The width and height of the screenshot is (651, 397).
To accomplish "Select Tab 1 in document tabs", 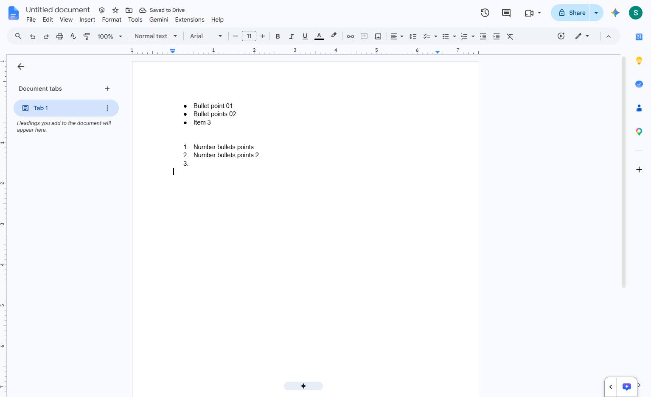I will coord(66,108).
